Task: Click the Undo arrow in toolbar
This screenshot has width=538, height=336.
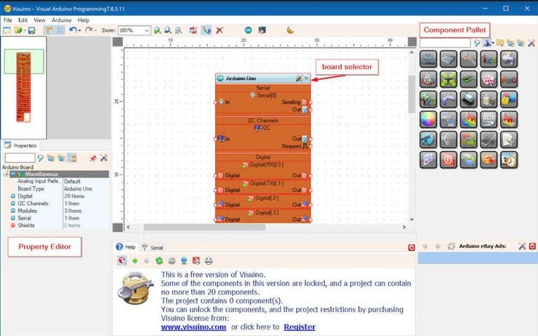Action: pos(73,31)
